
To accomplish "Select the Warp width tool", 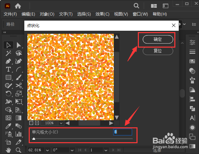I will pyautogui.click(x=8, y=102).
